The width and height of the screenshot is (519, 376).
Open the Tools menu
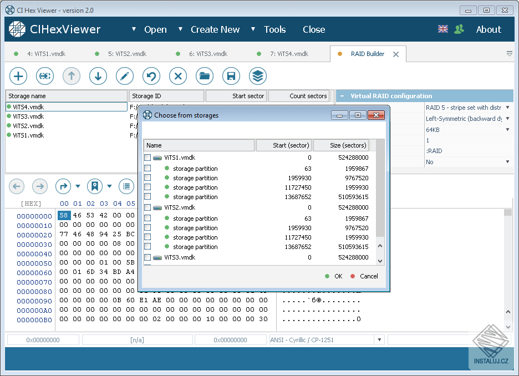click(274, 29)
